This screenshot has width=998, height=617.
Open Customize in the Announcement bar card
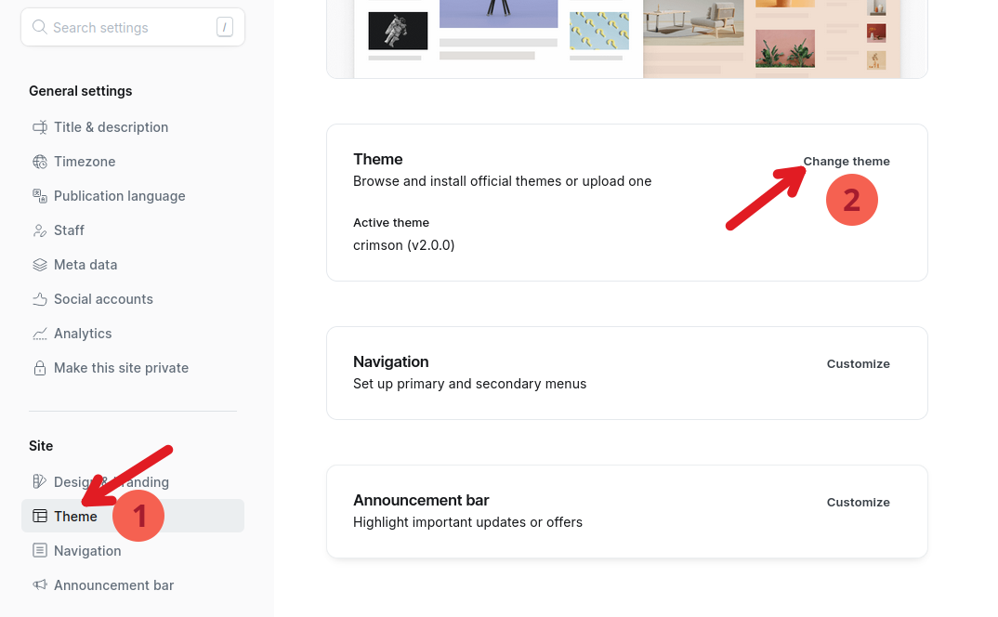click(x=858, y=503)
